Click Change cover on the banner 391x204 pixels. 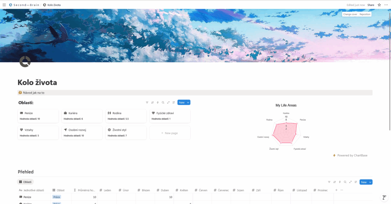350,14
